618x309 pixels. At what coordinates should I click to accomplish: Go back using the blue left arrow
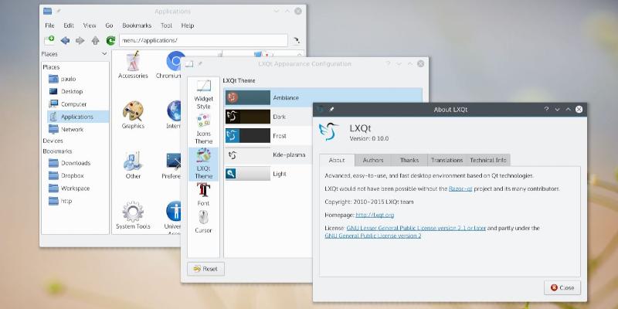pos(65,40)
